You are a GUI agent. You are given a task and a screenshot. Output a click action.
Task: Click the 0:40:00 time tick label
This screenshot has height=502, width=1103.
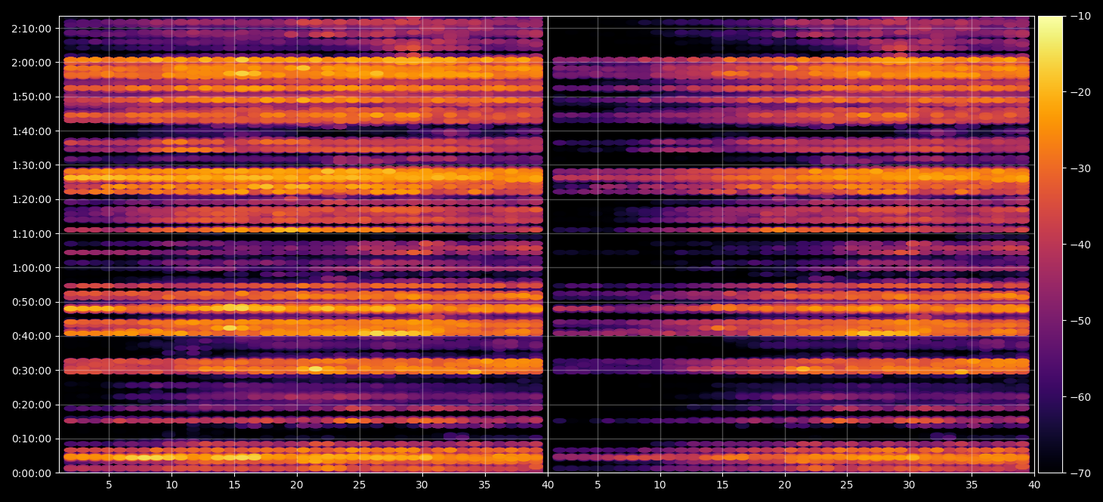coord(32,336)
